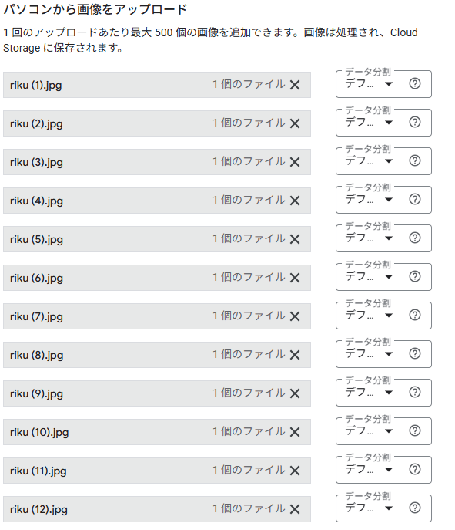Select the riku (7).jpg file entry

click(x=157, y=316)
